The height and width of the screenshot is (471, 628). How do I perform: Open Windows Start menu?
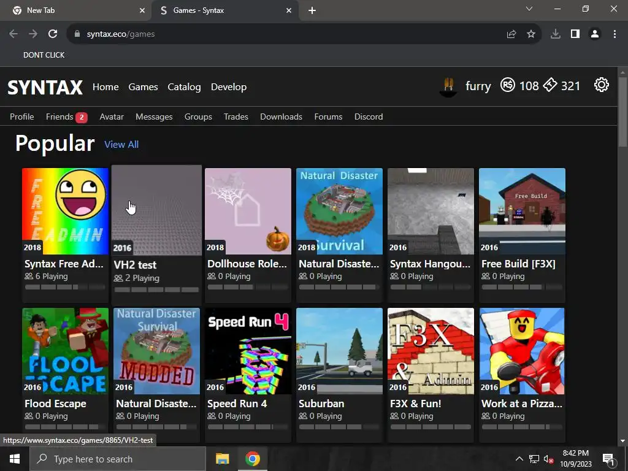click(15, 459)
